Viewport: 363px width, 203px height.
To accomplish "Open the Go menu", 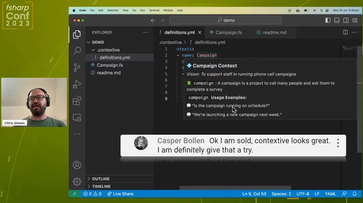I will (x=135, y=11).
